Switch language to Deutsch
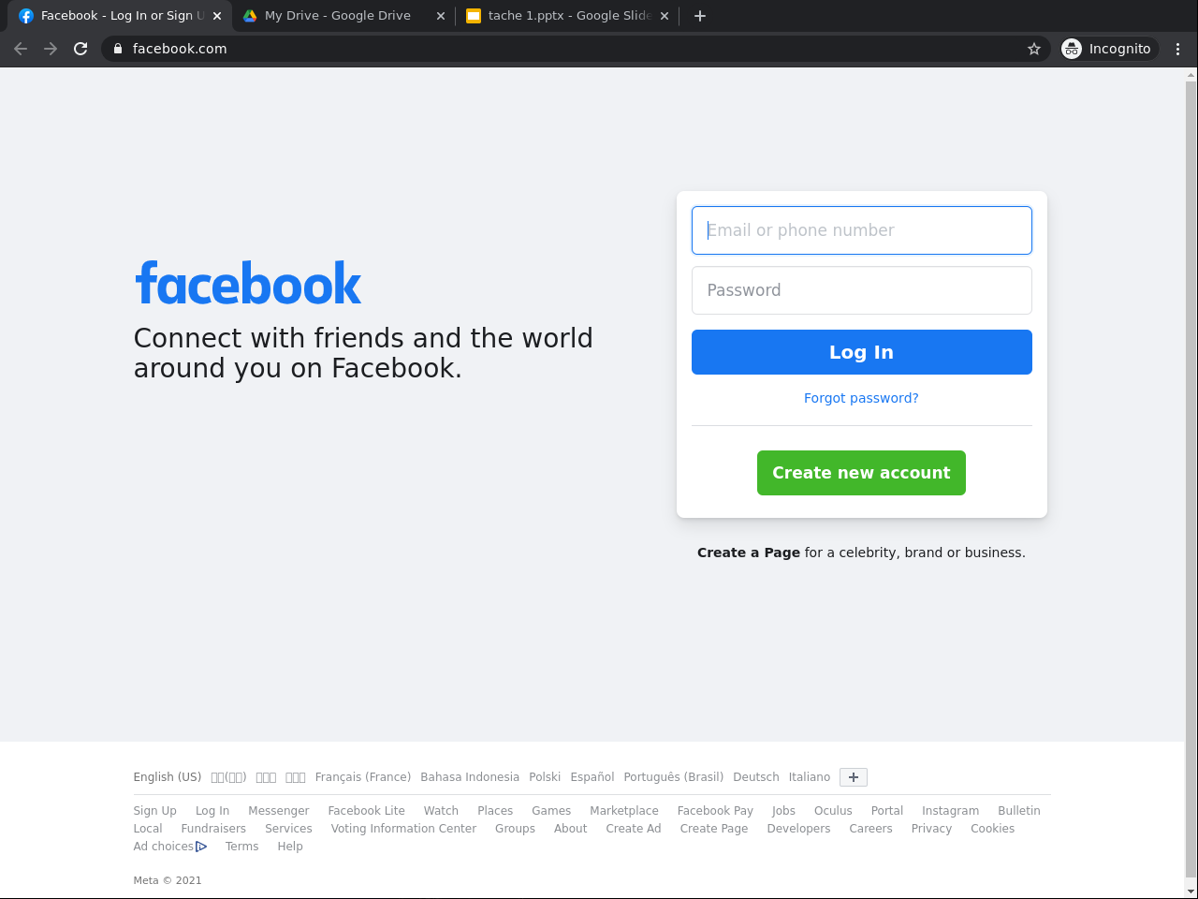This screenshot has width=1198, height=899. coord(756,777)
